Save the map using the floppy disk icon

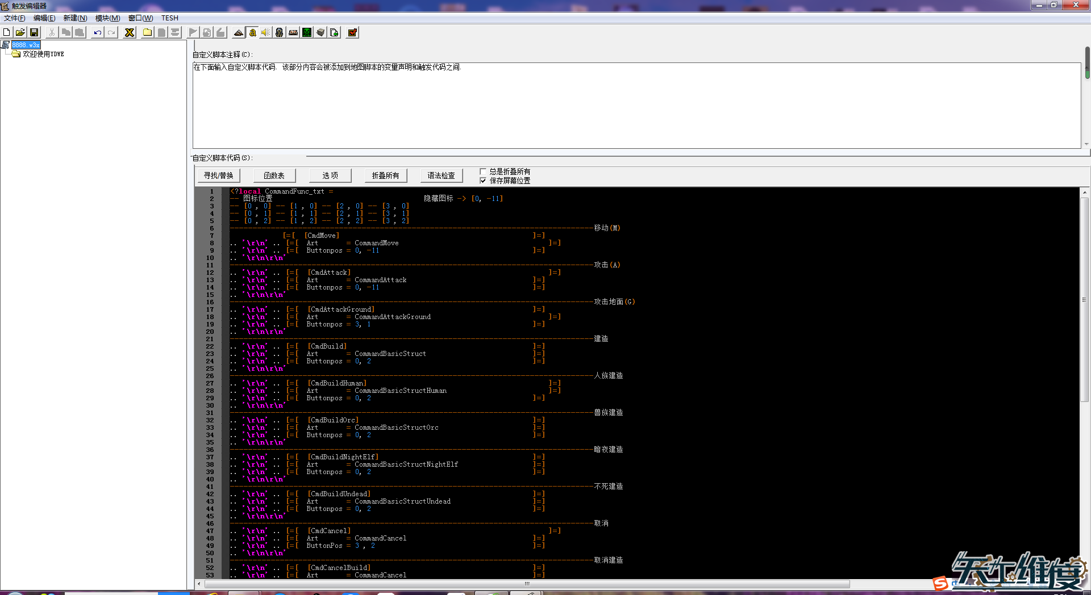pyautogui.click(x=34, y=32)
